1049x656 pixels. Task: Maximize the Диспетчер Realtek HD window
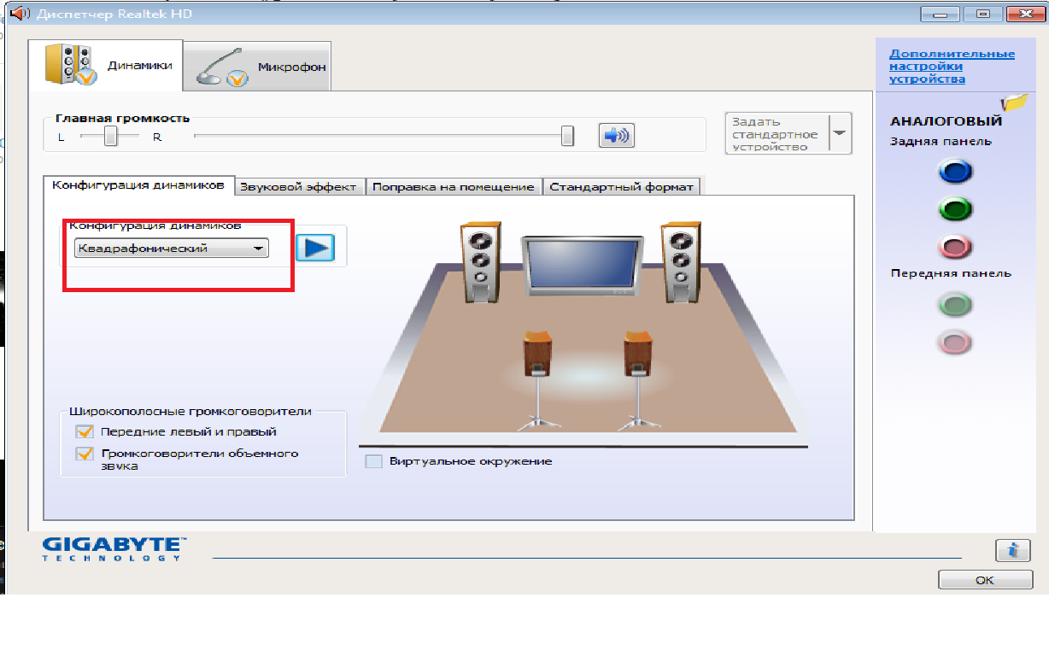[985, 14]
